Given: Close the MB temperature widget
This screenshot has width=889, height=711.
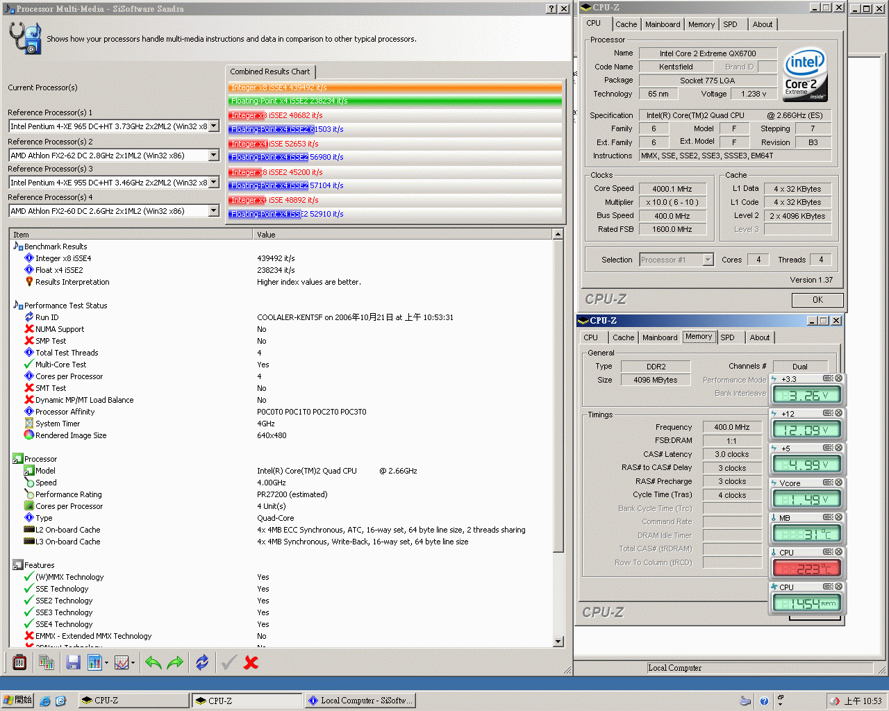Looking at the screenshot, I should coord(838,517).
